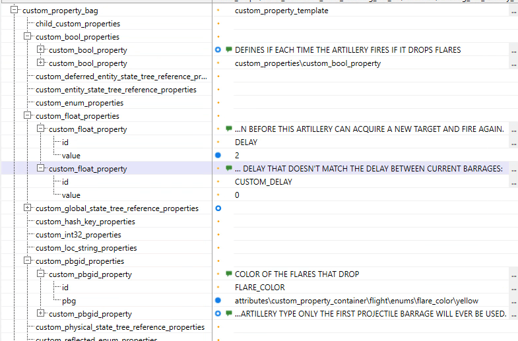Viewport: 518px width, 341px height.
Task: Click ellipsis button on CUSTOM_DELAY id row
Action: [513, 182]
